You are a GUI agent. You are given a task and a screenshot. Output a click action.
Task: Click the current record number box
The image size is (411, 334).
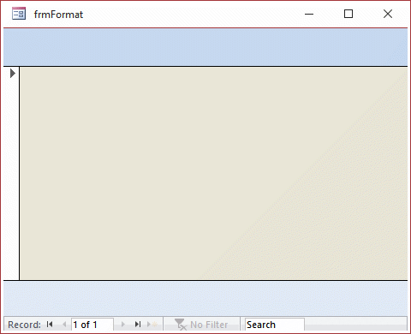pos(92,325)
